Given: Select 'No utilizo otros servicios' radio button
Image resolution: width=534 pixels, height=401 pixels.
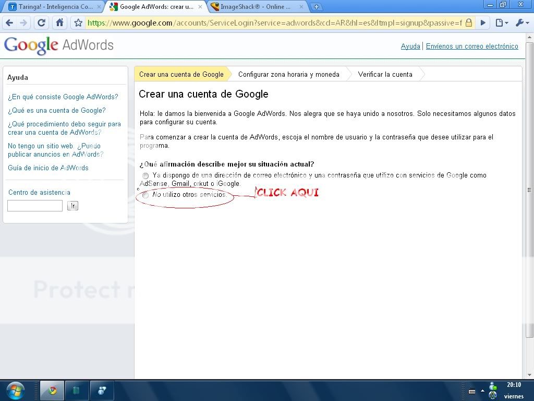Looking at the screenshot, I should point(145,195).
